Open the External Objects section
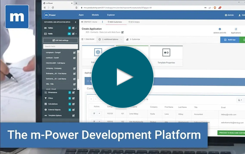Image resolution: width=245 pixels, height=154 pixels. click(x=54, y=110)
